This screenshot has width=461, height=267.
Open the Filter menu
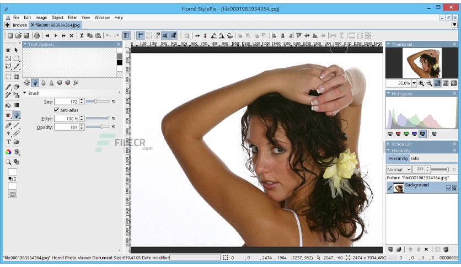point(72,17)
